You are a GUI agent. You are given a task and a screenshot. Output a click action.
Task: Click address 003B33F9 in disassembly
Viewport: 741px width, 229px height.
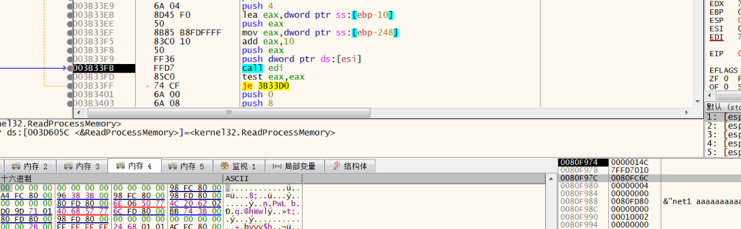point(93,59)
